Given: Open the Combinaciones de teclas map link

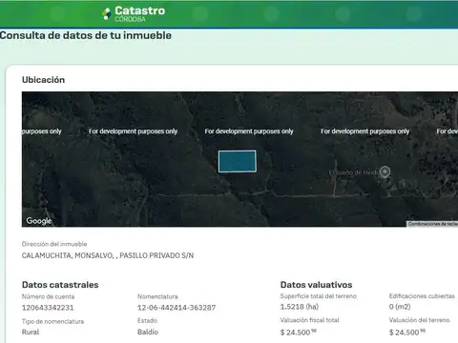Looking at the screenshot, I should pos(433,224).
